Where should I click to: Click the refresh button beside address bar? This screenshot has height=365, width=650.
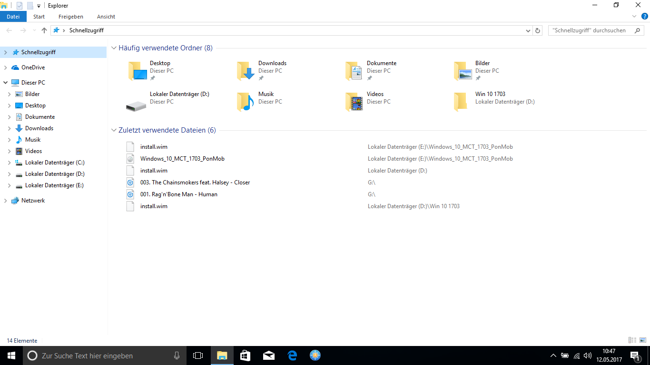pos(538,30)
